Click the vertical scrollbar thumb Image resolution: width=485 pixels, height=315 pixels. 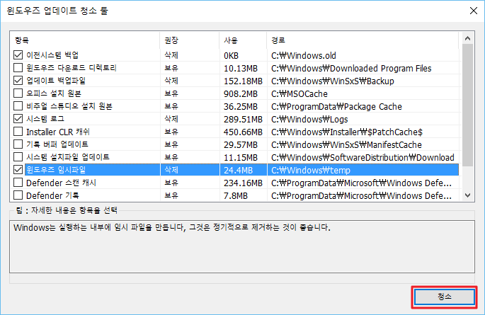point(468,105)
